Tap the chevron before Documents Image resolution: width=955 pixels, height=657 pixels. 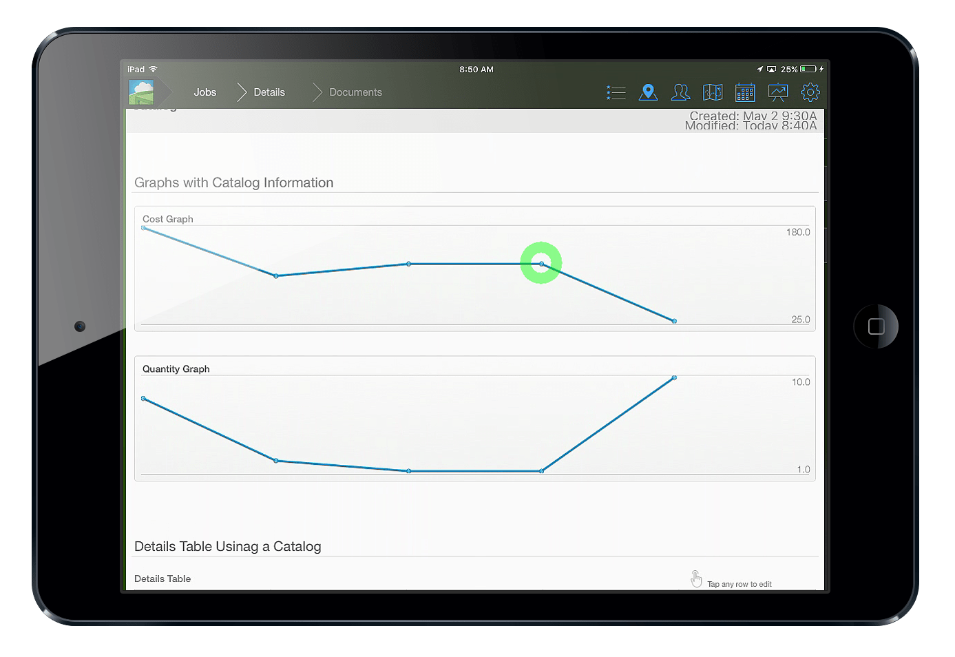pos(317,92)
